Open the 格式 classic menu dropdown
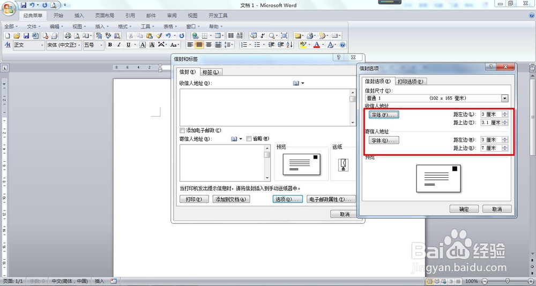The width and height of the screenshot is (536, 286). [125, 26]
